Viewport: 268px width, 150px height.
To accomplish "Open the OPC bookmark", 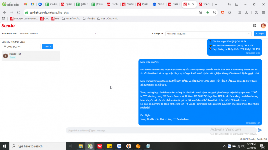I will pyautogui.click(x=45, y=19).
